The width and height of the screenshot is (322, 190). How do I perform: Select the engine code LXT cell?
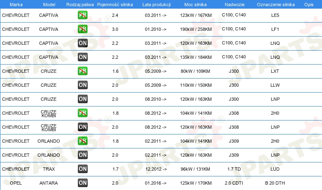tap(275, 71)
